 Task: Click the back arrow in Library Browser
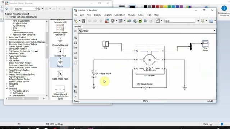point(7,9)
